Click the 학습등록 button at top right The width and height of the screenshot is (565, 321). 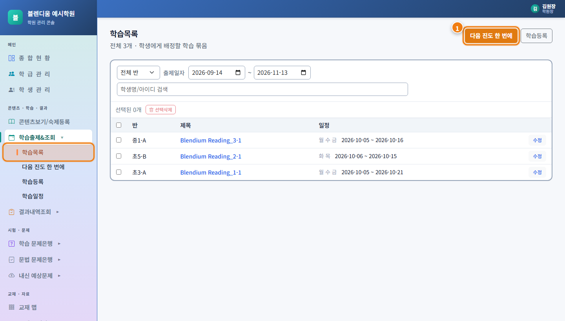[536, 36]
